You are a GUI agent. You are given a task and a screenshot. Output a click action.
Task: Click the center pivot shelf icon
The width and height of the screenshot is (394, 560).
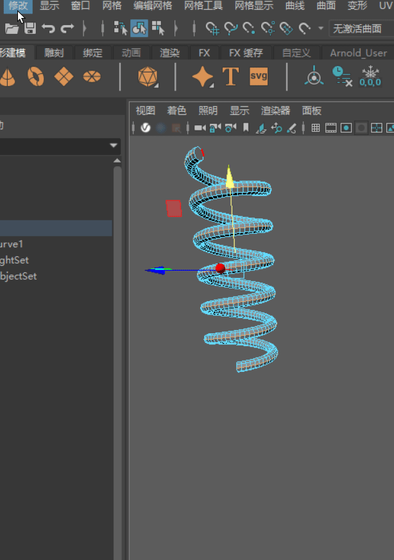click(x=314, y=76)
